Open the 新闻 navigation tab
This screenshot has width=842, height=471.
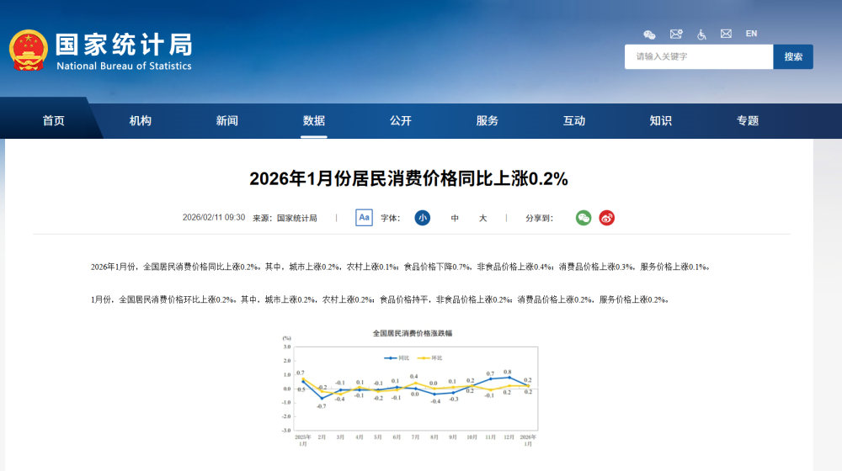(x=227, y=121)
